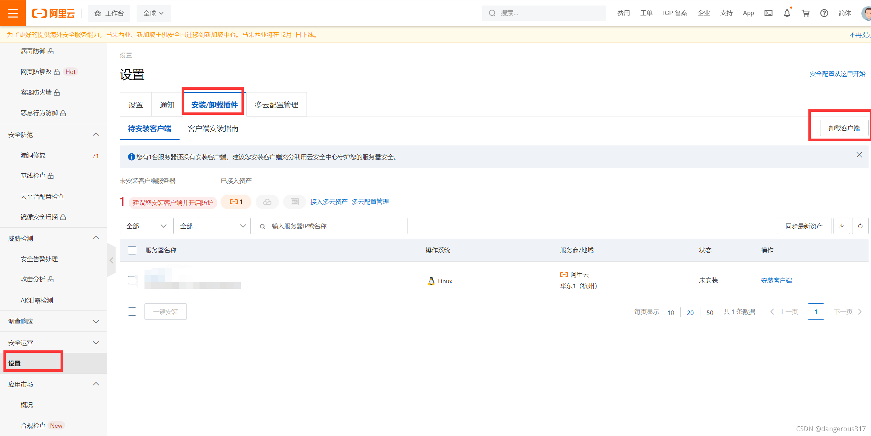The width and height of the screenshot is (871, 436).
Task: Close the info banner with X
Action: (x=859, y=155)
